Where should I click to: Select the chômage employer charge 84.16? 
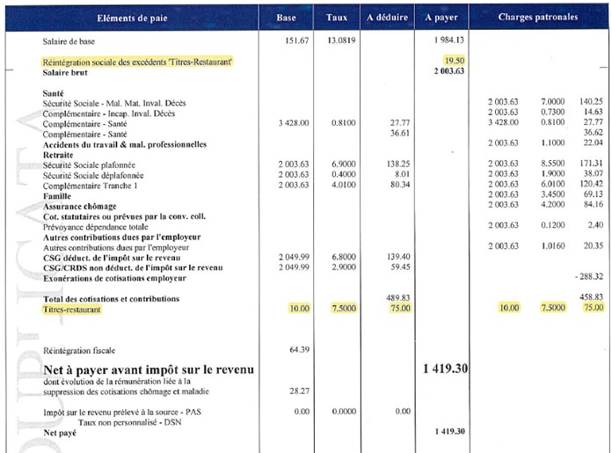pyautogui.click(x=594, y=204)
